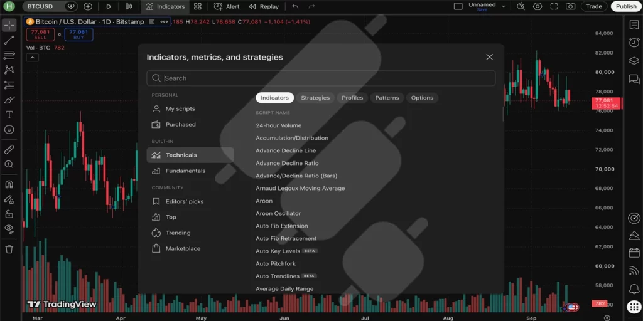
Task: Select the brush drawing tool
Action: click(x=9, y=100)
